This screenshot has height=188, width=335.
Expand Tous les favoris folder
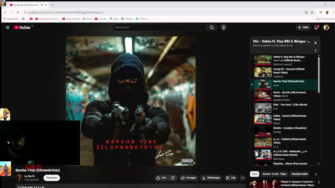point(325,19)
